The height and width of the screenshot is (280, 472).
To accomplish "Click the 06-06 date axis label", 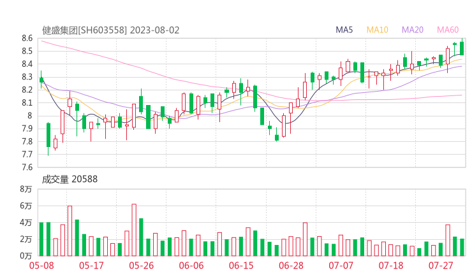I will click(191, 265).
